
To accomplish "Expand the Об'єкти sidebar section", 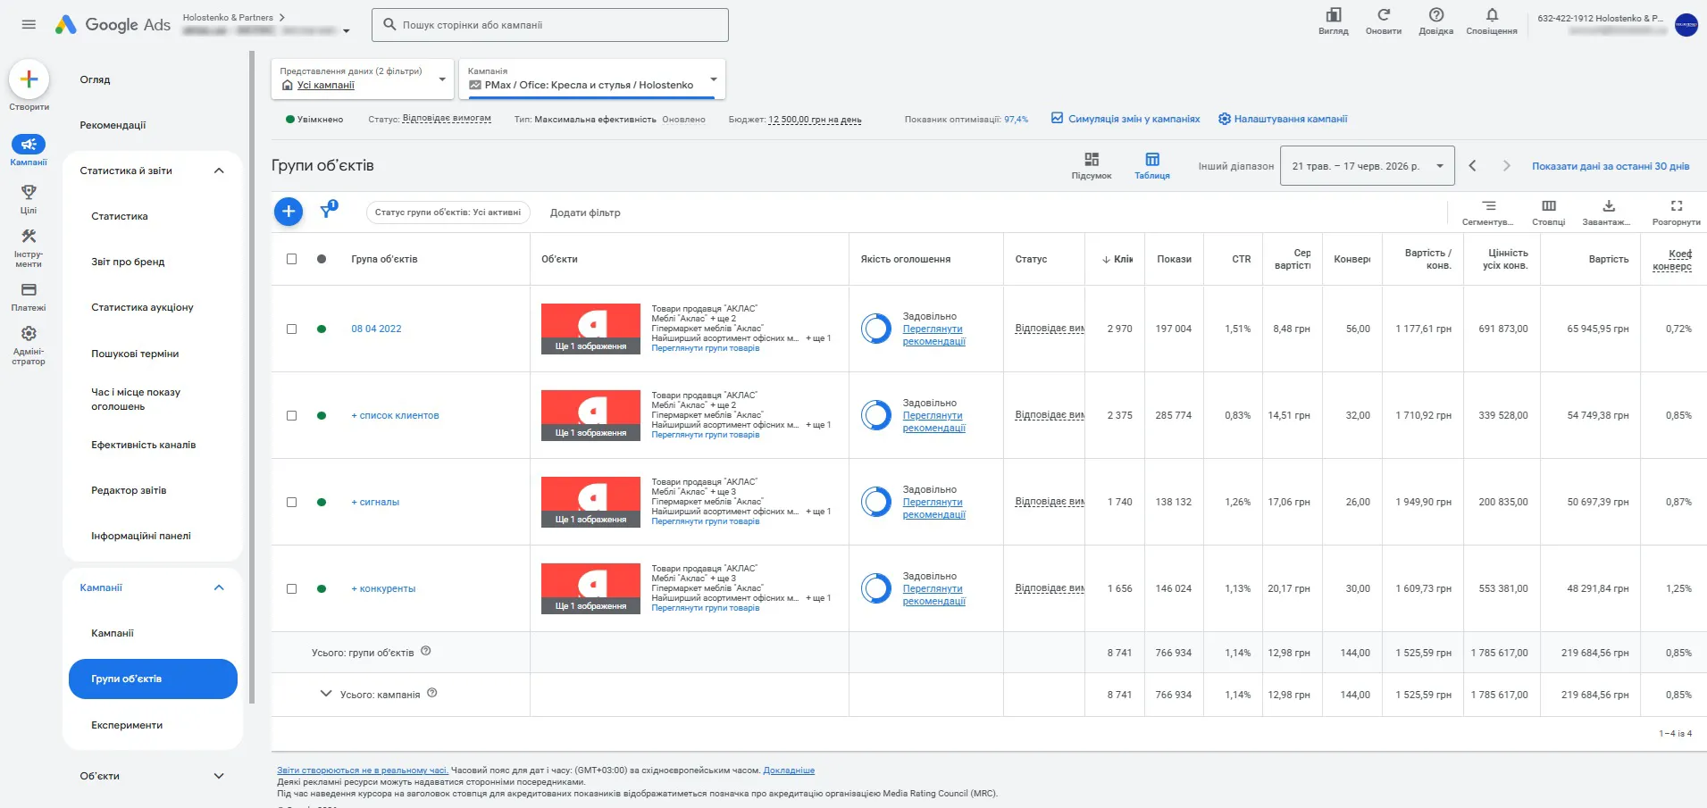I will 219,776.
